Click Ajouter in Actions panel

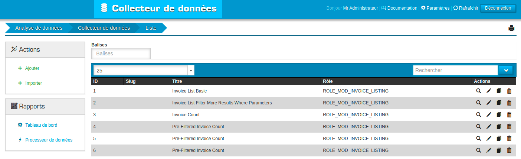point(32,68)
